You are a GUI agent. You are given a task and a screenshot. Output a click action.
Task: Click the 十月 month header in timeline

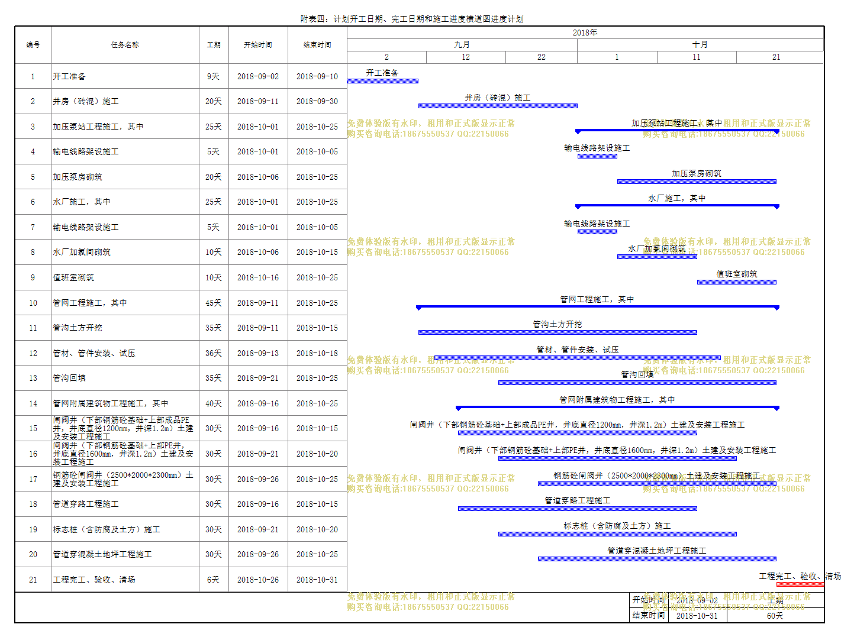pyautogui.click(x=700, y=44)
